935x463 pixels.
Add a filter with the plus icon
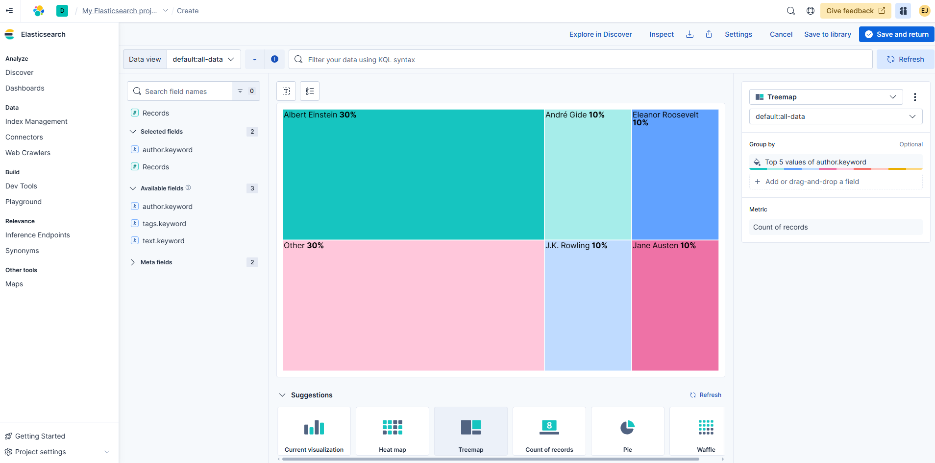tap(274, 59)
